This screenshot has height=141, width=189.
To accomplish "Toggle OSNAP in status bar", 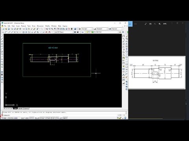I will (x=42, y=118).
